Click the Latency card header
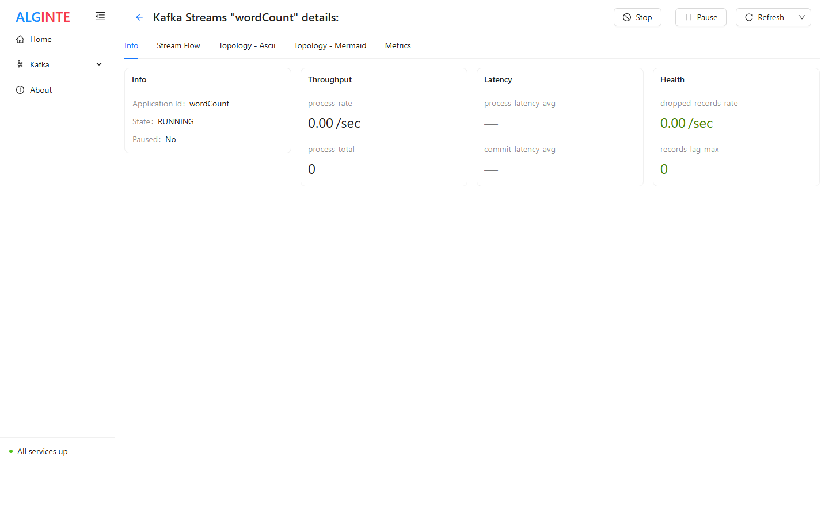Image resolution: width=829 pixels, height=518 pixels. 560,79
